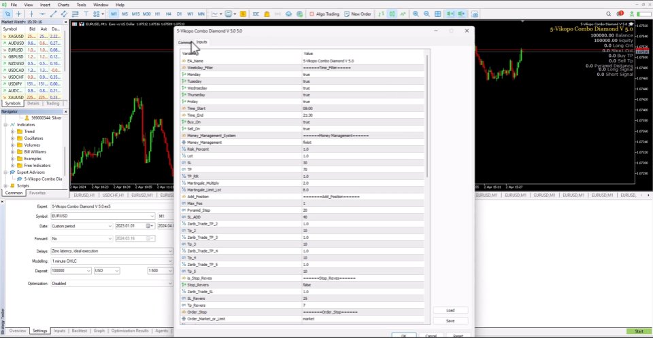Open the Insert menu
653x338 pixels.
[45, 5]
